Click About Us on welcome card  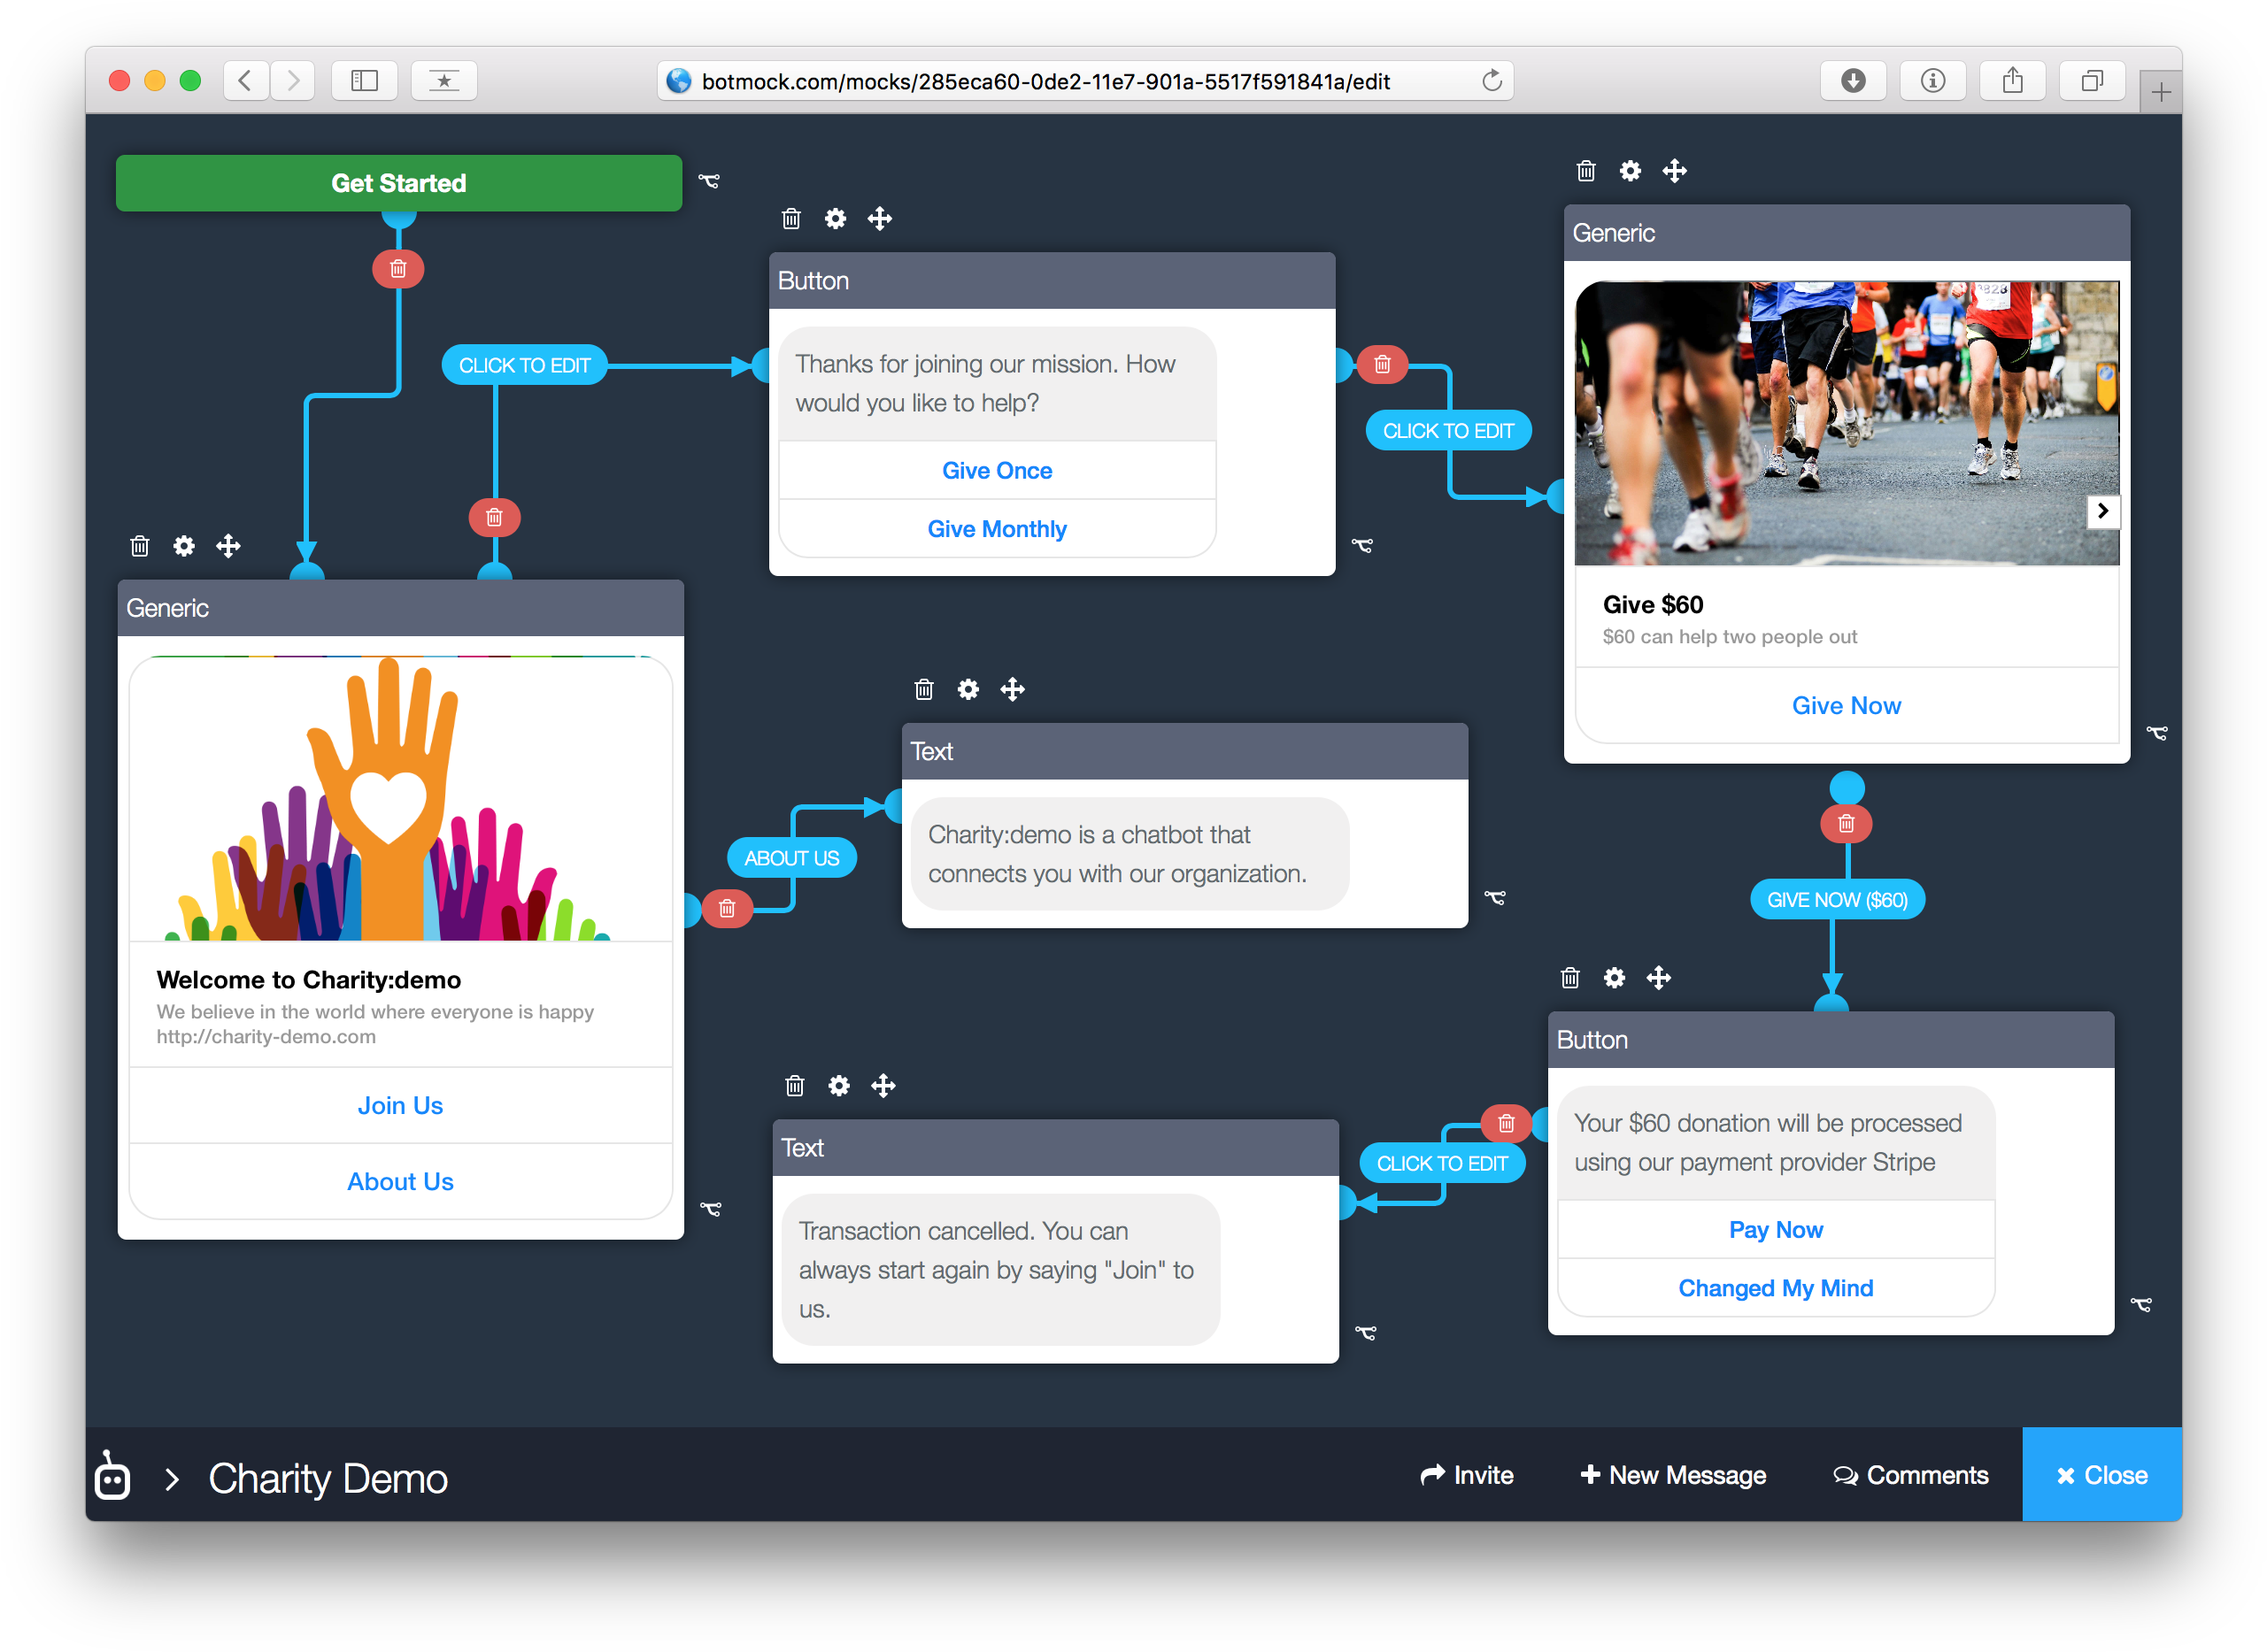400,1182
